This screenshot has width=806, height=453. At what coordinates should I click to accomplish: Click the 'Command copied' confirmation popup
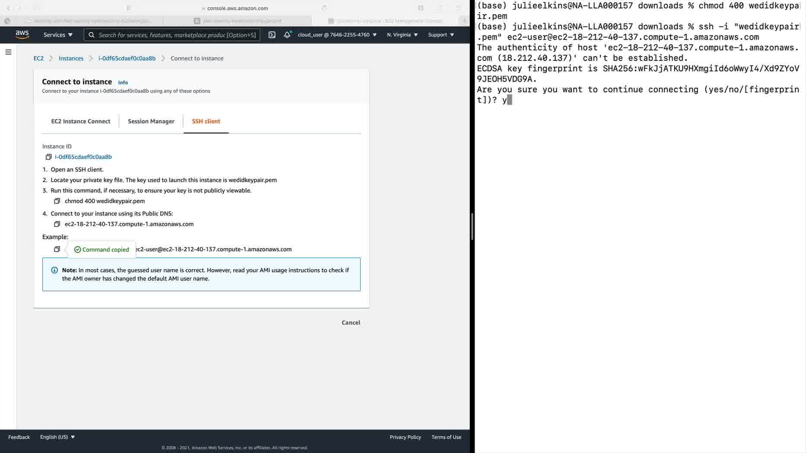pyautogui.click(x=102, y=250)
